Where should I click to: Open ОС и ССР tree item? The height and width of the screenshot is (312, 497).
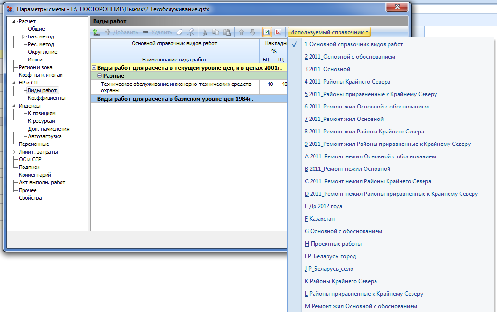(30, 159)
